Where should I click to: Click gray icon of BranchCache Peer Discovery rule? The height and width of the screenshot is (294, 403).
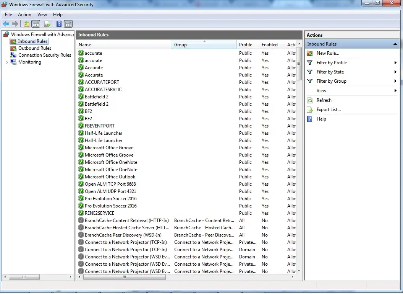(81, 235)
